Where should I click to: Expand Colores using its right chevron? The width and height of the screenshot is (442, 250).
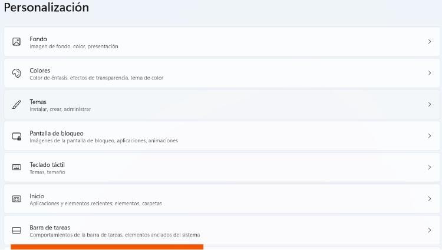point(429,73)
